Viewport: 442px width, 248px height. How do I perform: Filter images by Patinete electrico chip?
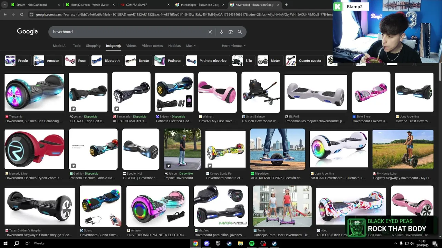(x=207, y=61)
